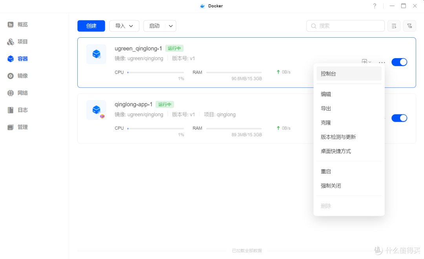
Task: Go to the 管理 sidebar label
Action: tap(23, 127)
